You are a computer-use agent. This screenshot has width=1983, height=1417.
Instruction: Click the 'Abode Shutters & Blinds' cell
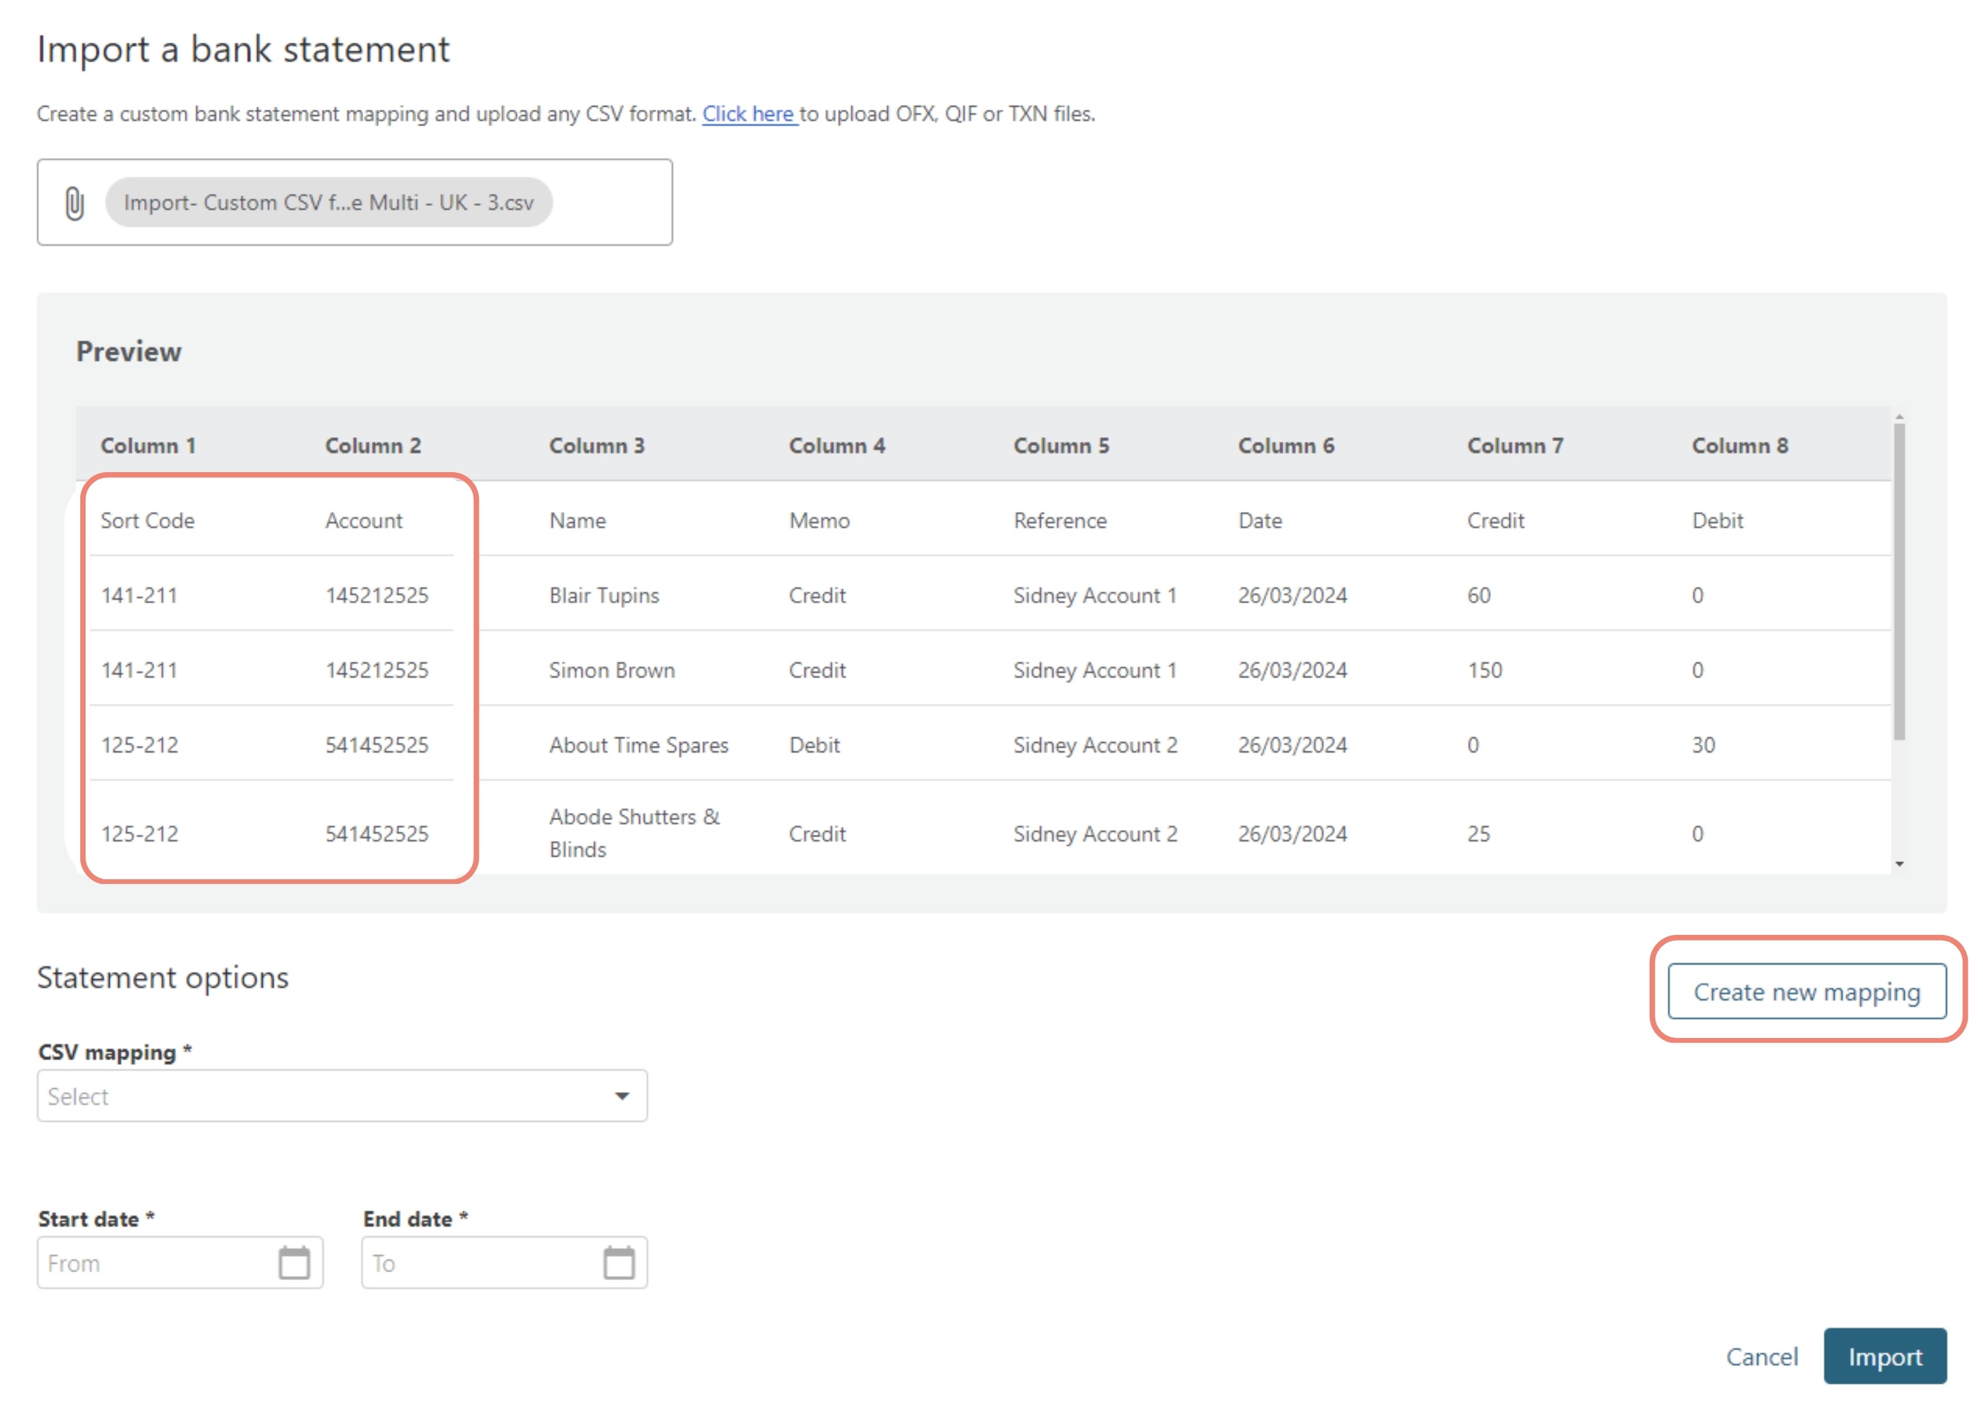pyautogui.click(x=635, y=834)
